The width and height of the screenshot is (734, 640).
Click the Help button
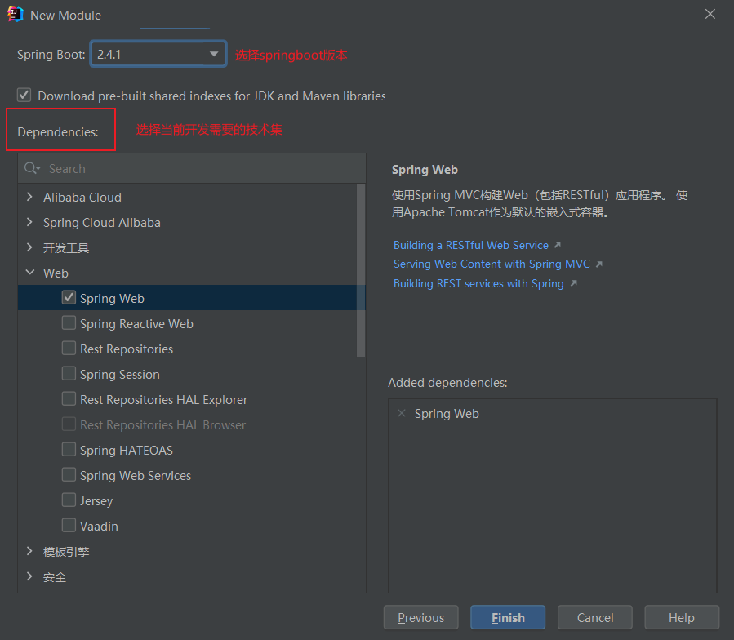(682, 617)
